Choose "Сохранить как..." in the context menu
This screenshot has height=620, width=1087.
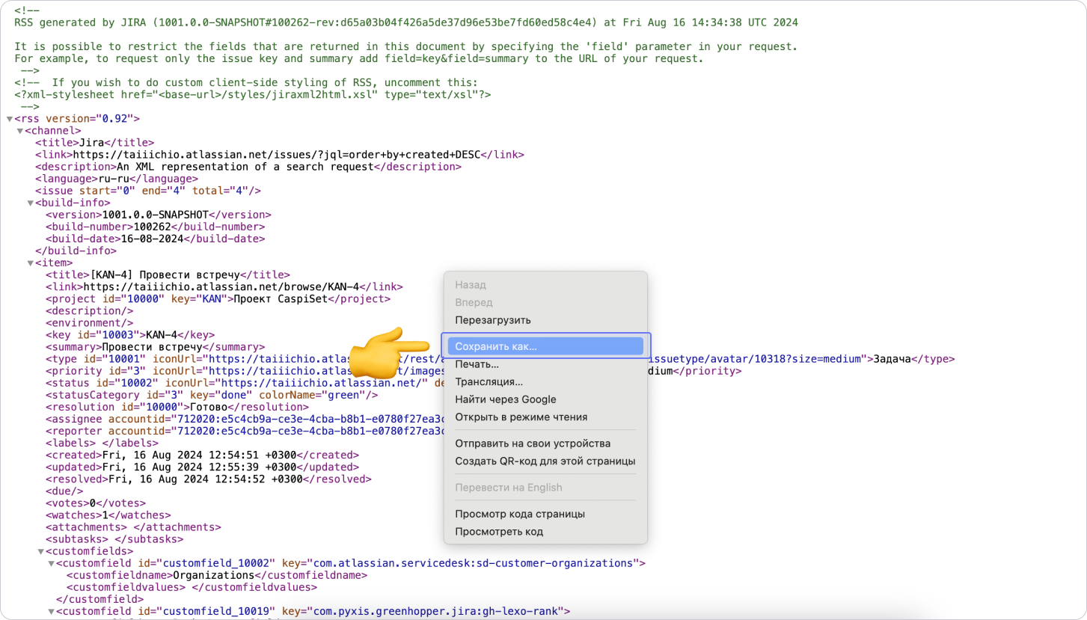tap(496, 346)
